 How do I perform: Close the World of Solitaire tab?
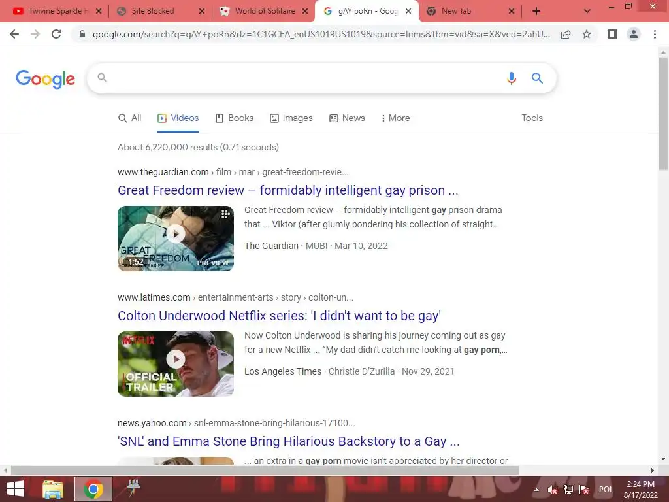click(305, 12)
